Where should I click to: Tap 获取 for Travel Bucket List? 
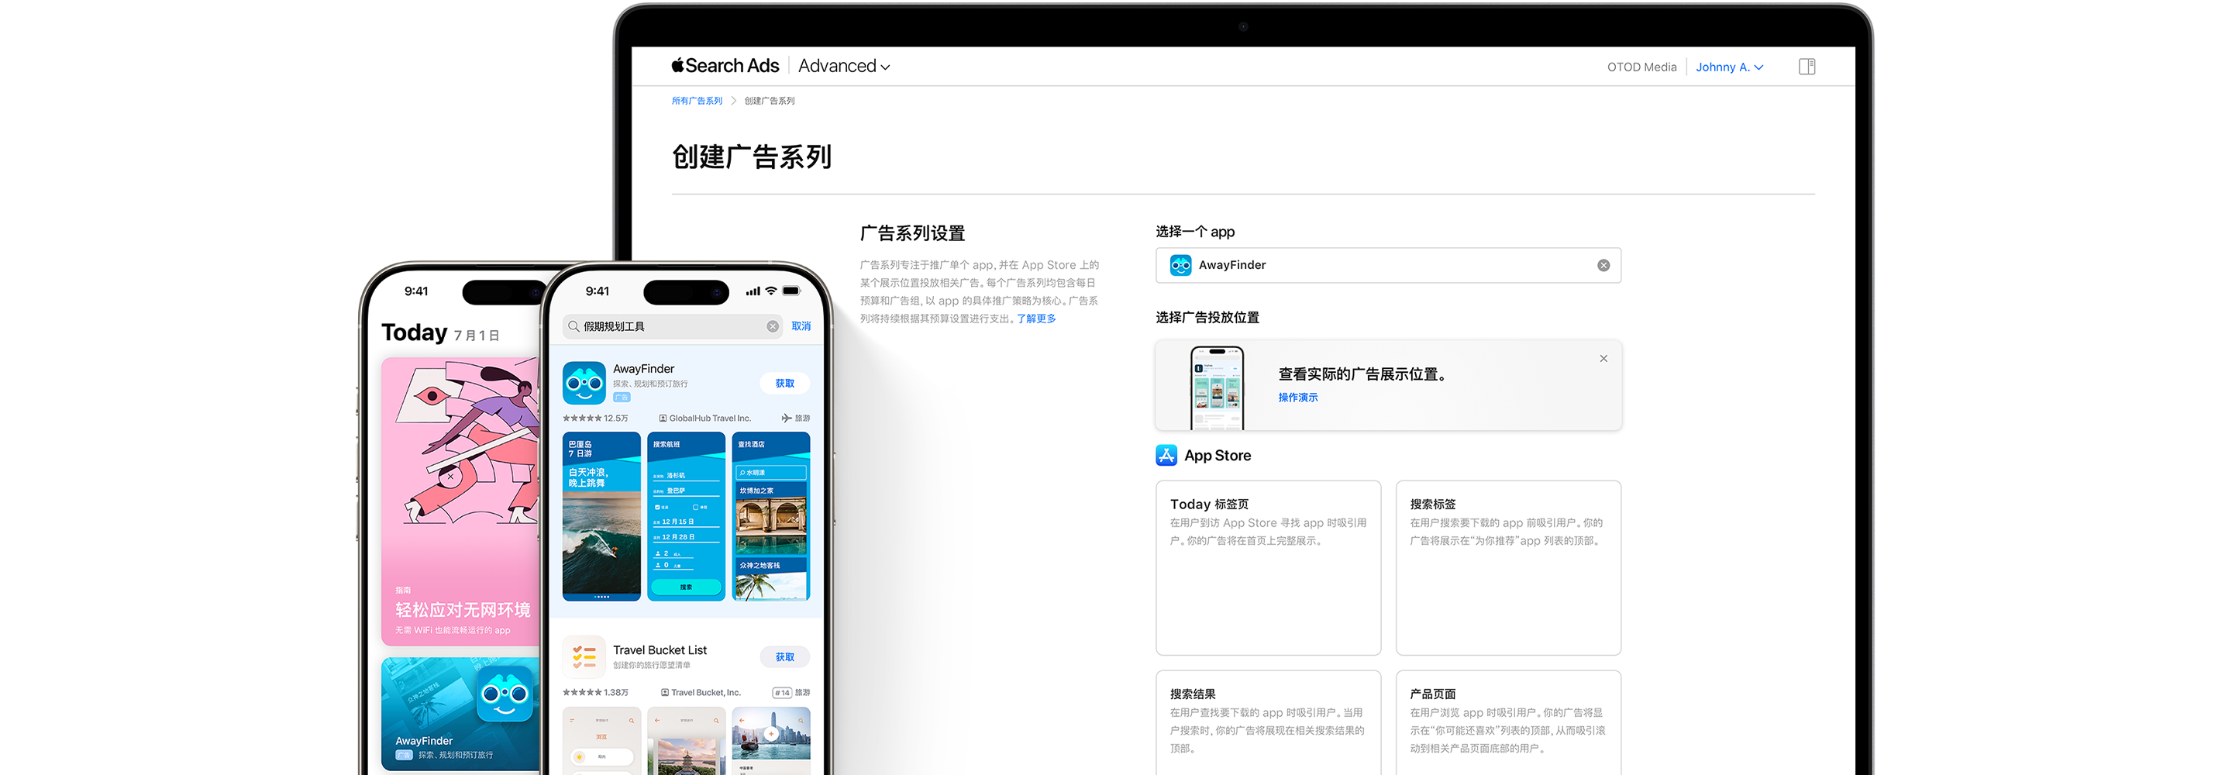(x=784, y=657)
